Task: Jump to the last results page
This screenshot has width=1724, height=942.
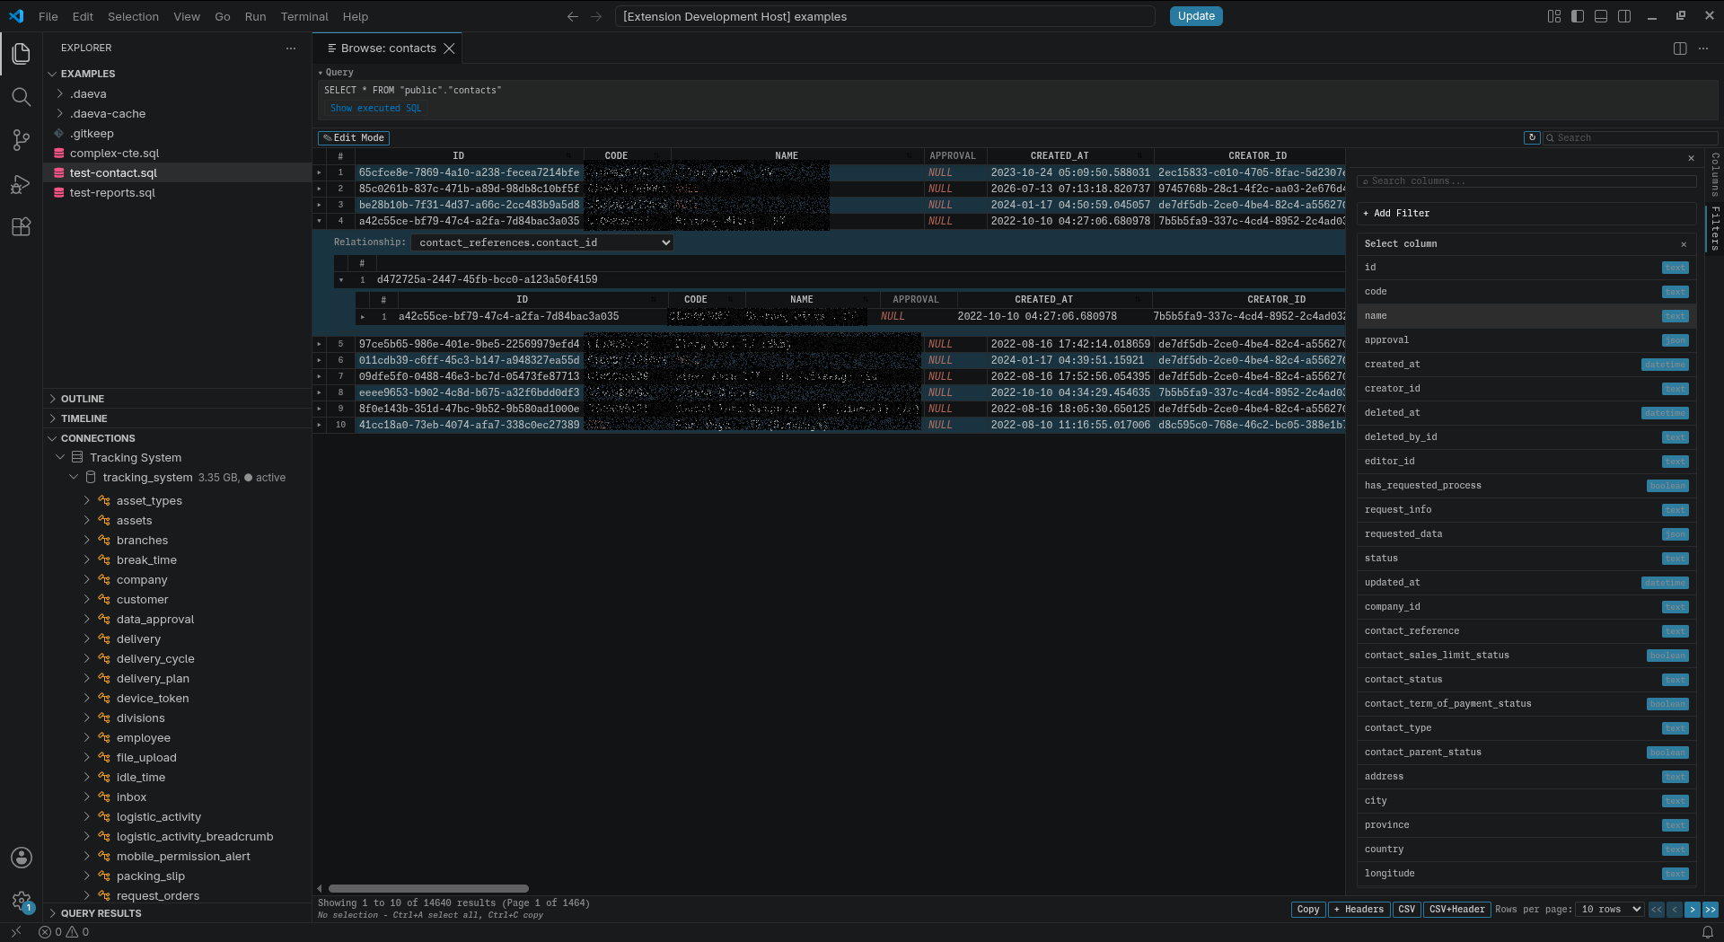Action: 1711,910
